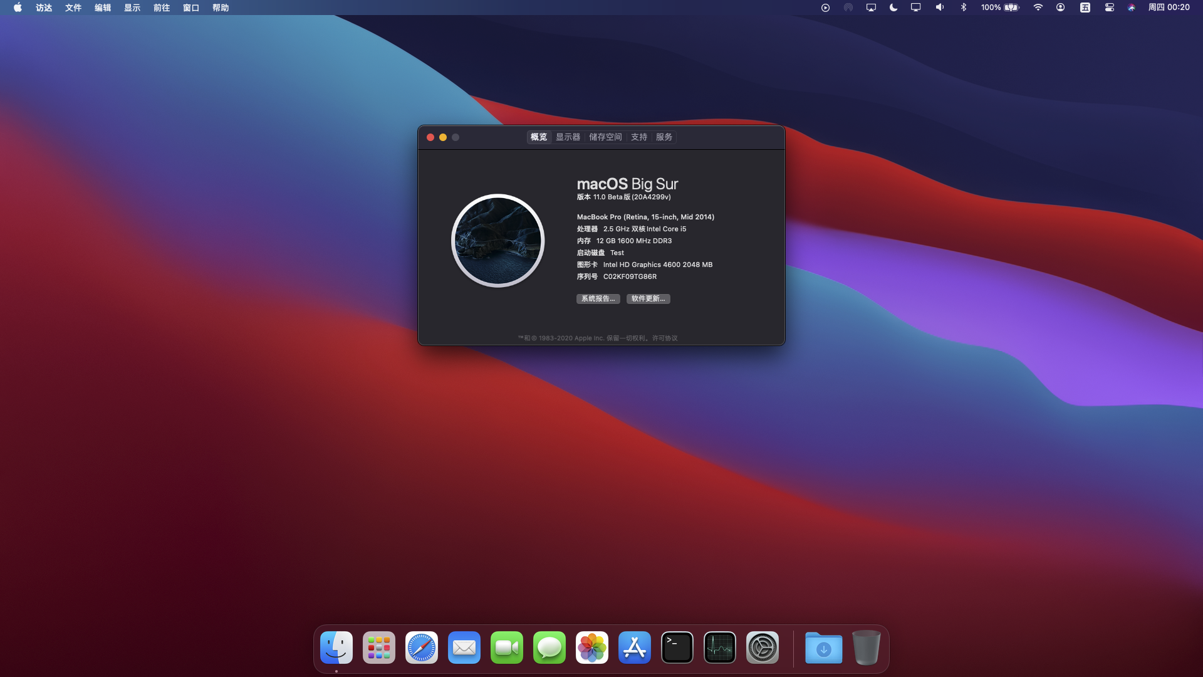Viewport: 1203px width, 677px height.
Task: Open Launchpad from the Dock
Action: [379, 648]
